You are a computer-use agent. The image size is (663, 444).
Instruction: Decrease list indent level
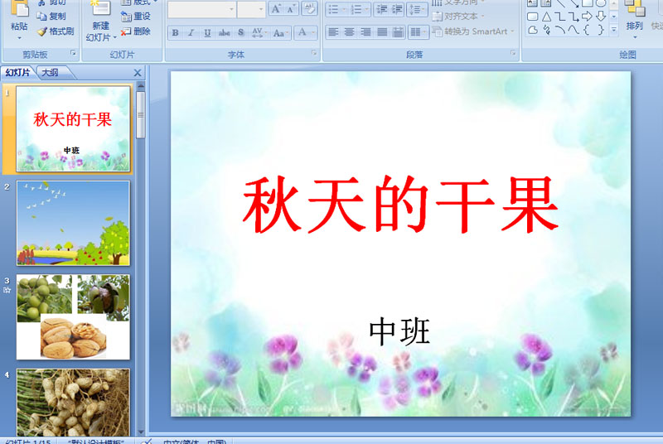coord(382,9)
